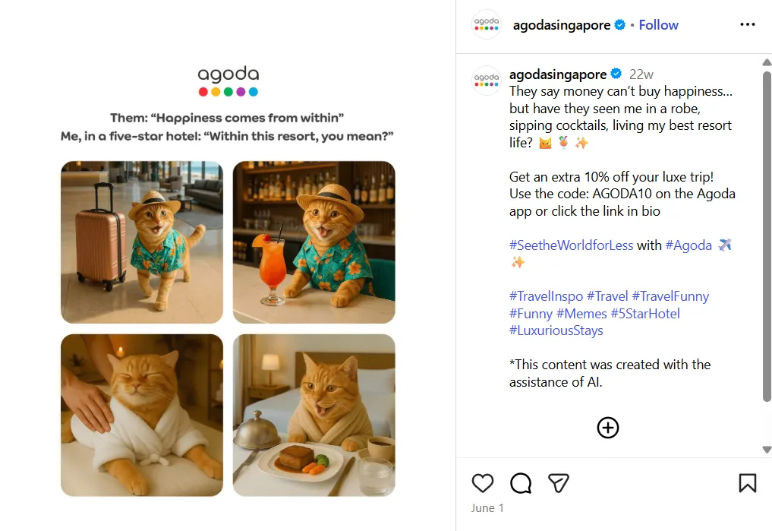This screenshot has width=772, height=531.
Task: Click the 22w post age label
Action: [x=638, y=74]
